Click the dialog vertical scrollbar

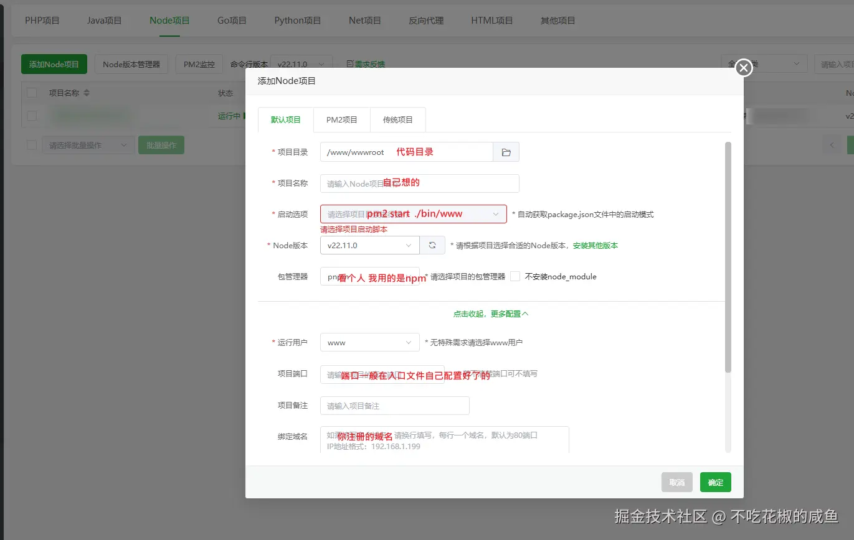pyautogui.click(x=728, y=257)
